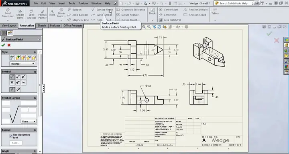The height and width of the screenshot is (154, 289).
Task: Uncheck Use document font
Action: tap(11, 136)
